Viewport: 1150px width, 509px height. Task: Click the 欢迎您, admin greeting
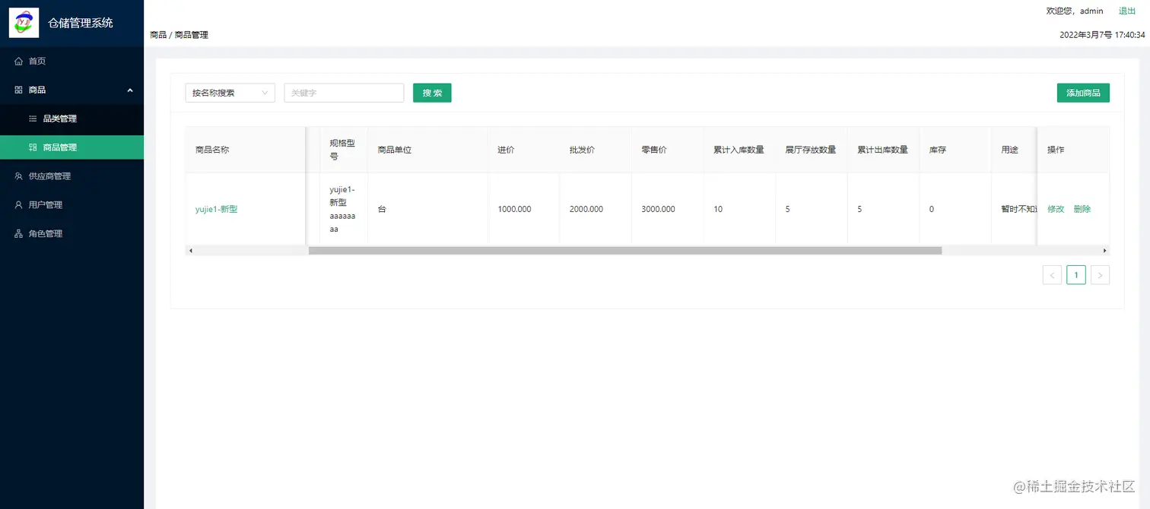(x=1075, y=11)
